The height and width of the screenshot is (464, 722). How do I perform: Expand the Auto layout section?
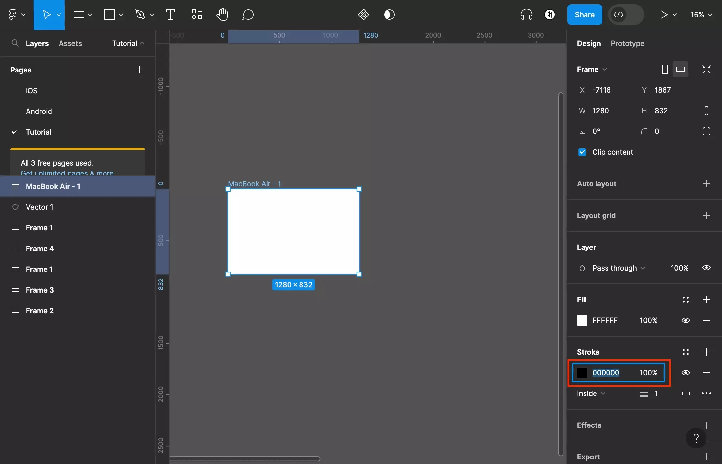coord(707,184)
